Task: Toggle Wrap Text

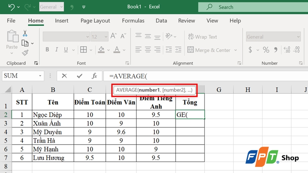Action: tap(203, 37)
